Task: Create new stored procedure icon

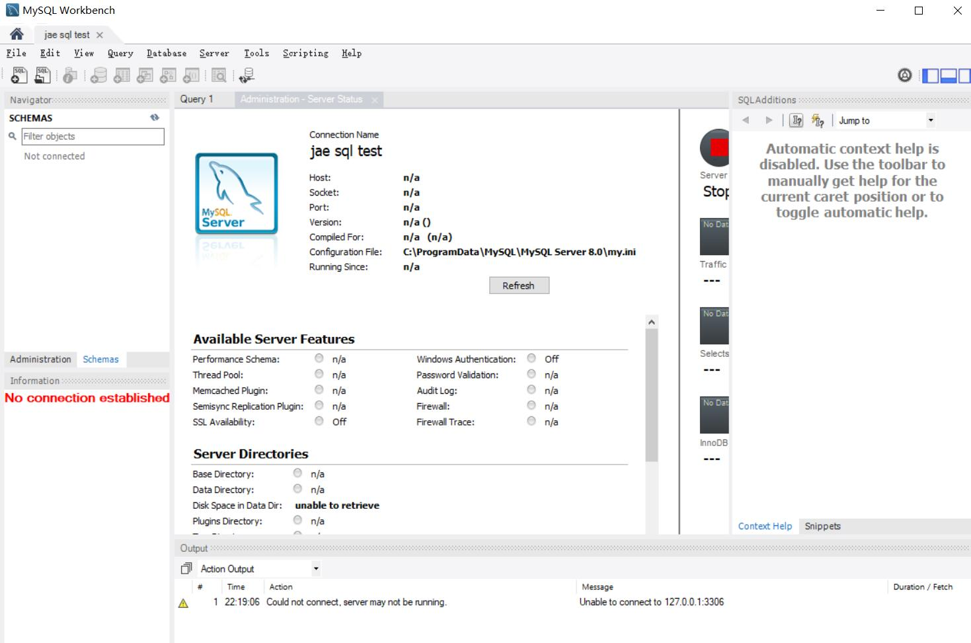Action: pos(168,75)
